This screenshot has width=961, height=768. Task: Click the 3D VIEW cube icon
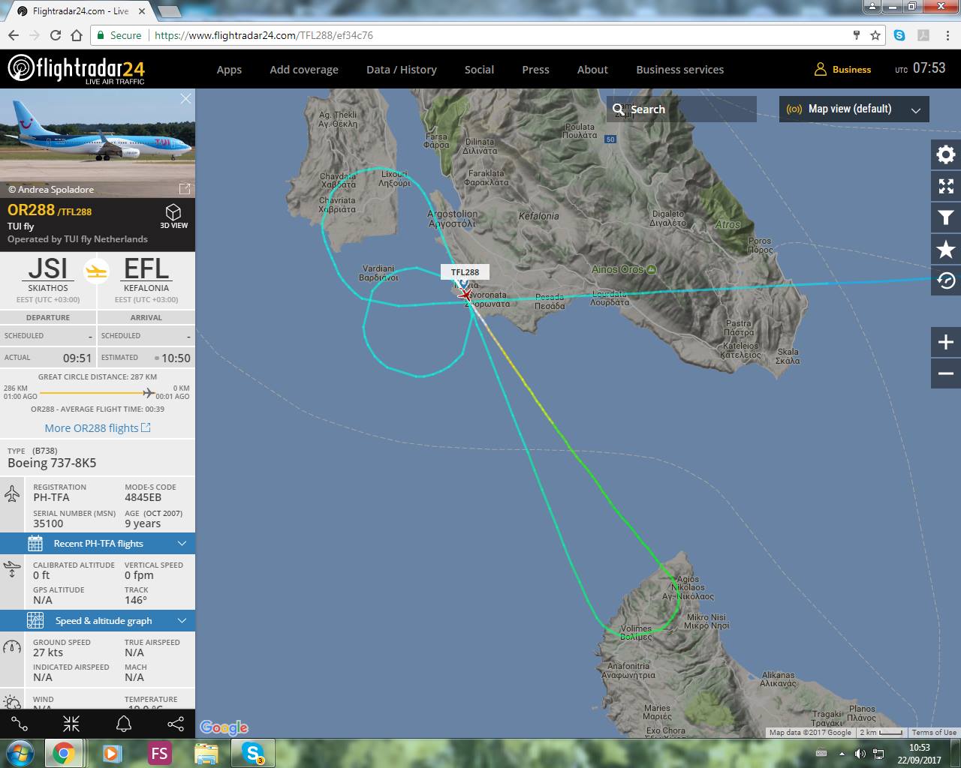[x=173, y=215]
